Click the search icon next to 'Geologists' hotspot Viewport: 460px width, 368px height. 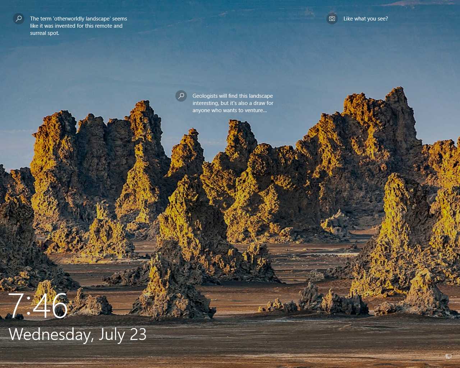tap(181, 96)
